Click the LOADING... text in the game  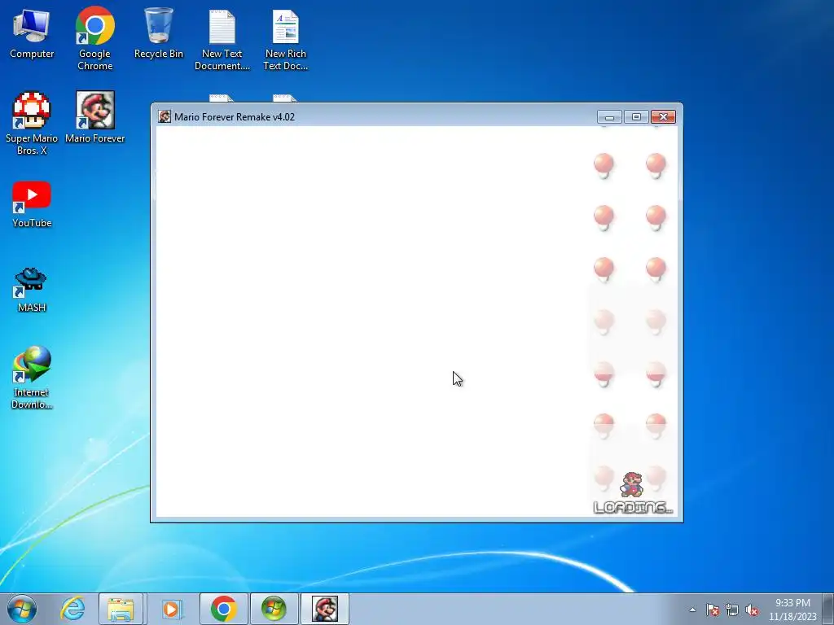coord(633,508)
